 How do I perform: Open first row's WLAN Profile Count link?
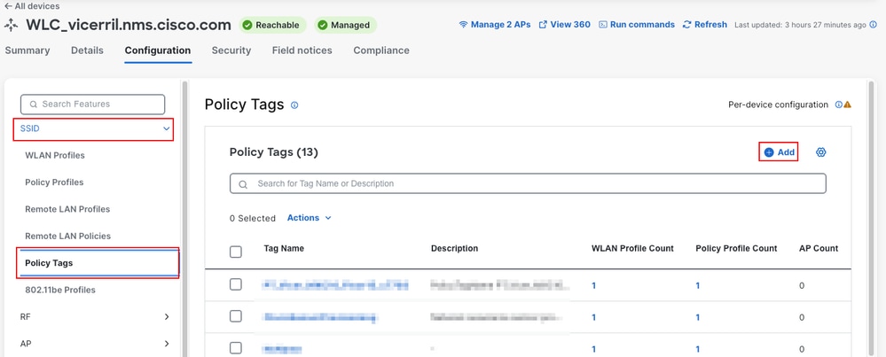[x=594, y=286]
